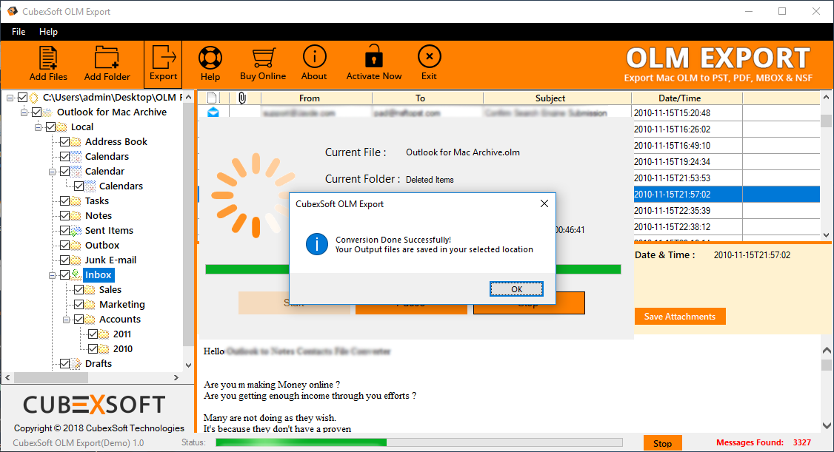The image size is (834, 452).
Task: Click the attachment paperclip column header
Action: [x=241, y=98]
